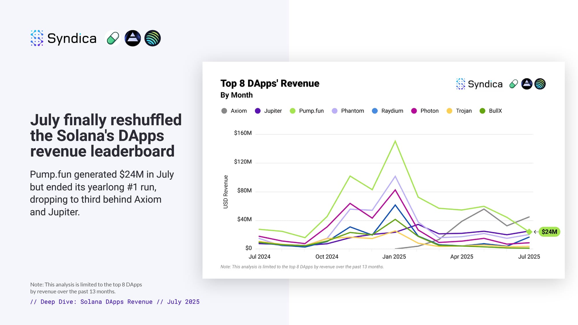Screen dimensions: 578x325
Task: Click the Pump.fun pill icon in chart card
Action: [x=514, y=84]
